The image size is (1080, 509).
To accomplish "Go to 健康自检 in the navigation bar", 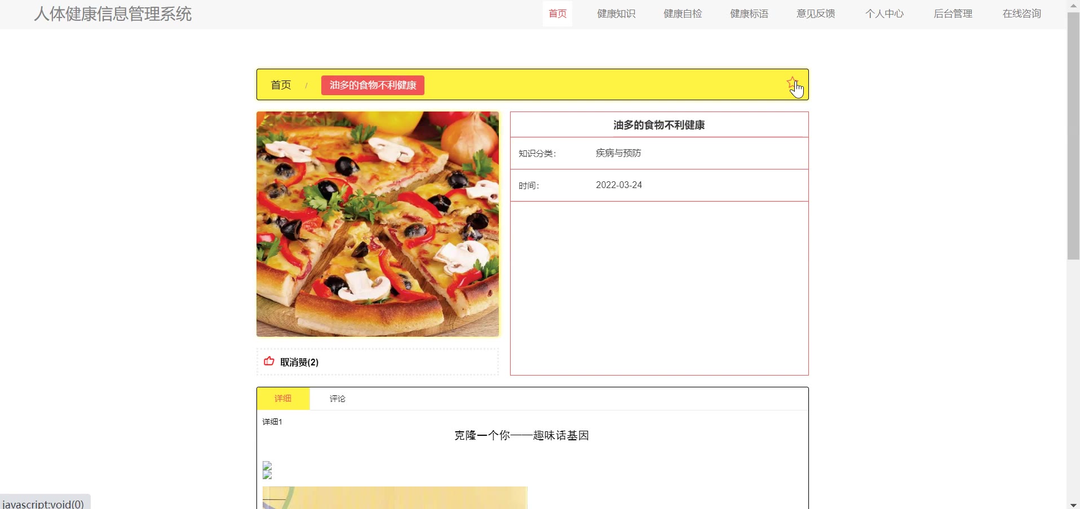I will point(683,14).
